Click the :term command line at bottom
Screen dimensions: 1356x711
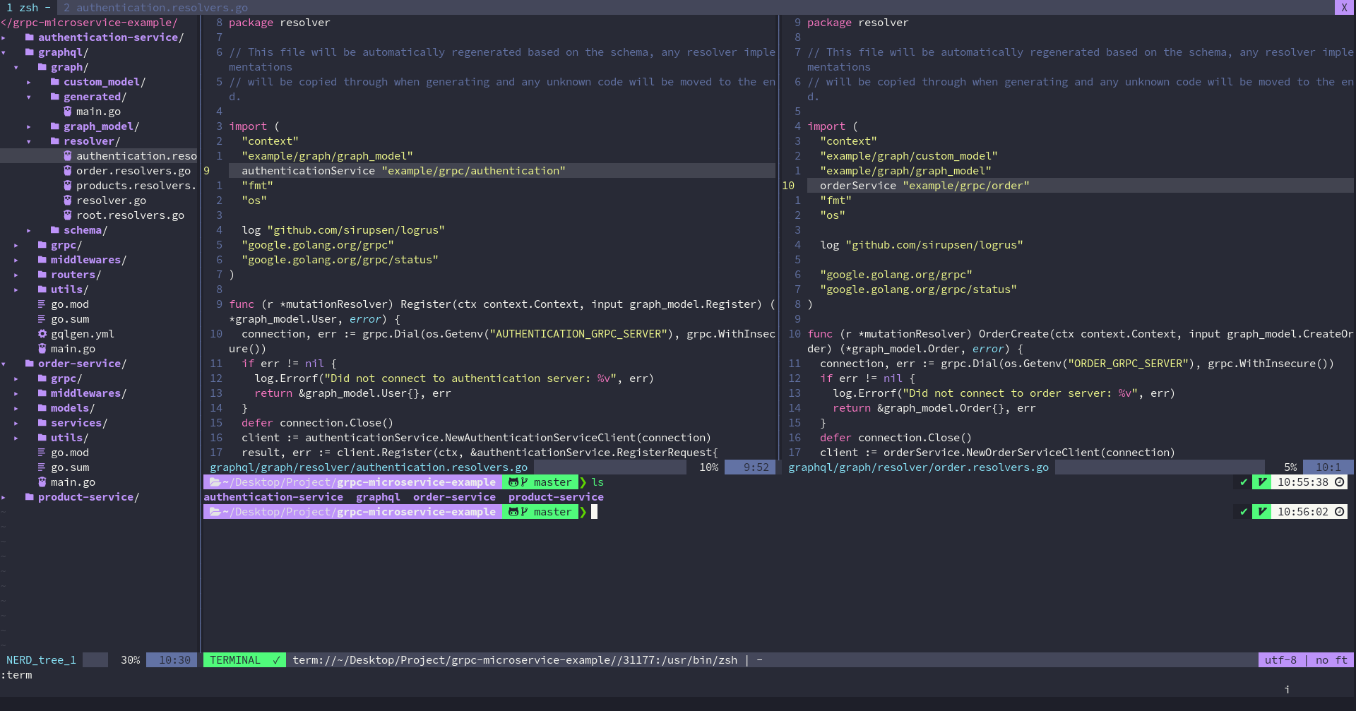coord(16,675)
